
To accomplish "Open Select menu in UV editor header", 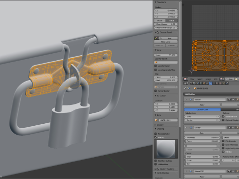I will coord(200,79).
